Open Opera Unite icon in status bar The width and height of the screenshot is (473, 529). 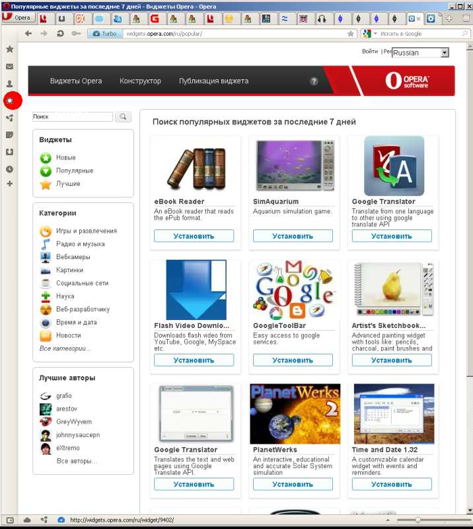click(x=44, y=520)
